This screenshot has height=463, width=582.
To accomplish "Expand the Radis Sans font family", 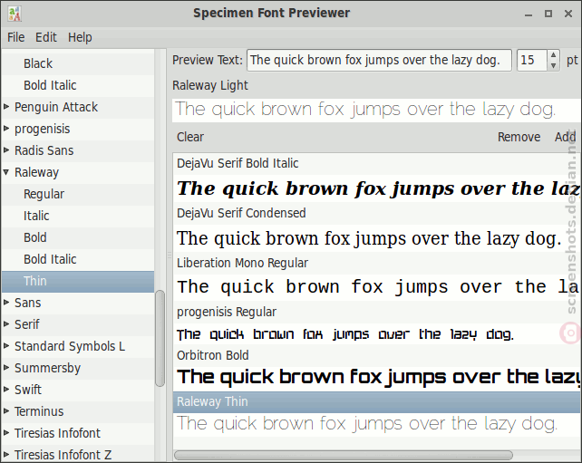I will (x=6, y=150).
